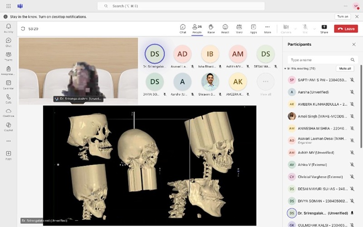Image resolution: width=363 pixels, height=227 pixels.
Task: Click the Share screen icon
Action: pos(324,28)
